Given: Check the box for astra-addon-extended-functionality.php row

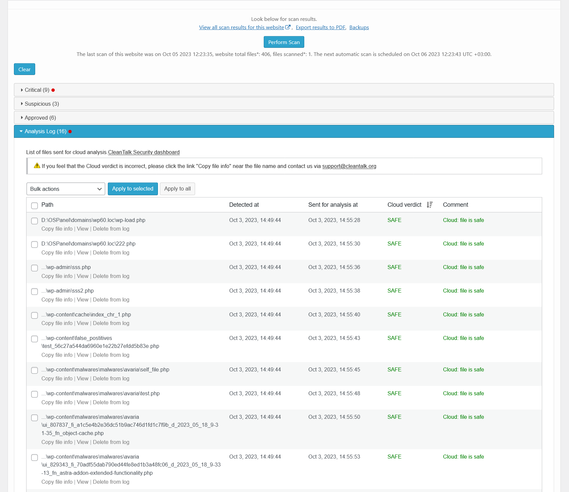Looking at the screenshot, I should 35,457.
